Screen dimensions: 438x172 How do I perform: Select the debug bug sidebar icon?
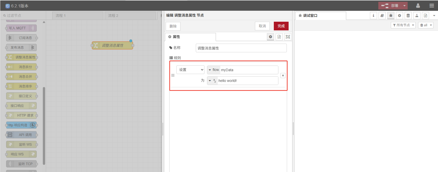[x=391, y=16]
